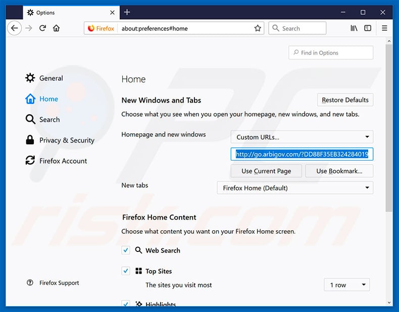Uncheck the Top Sites checkbox

tap(126, 271)
